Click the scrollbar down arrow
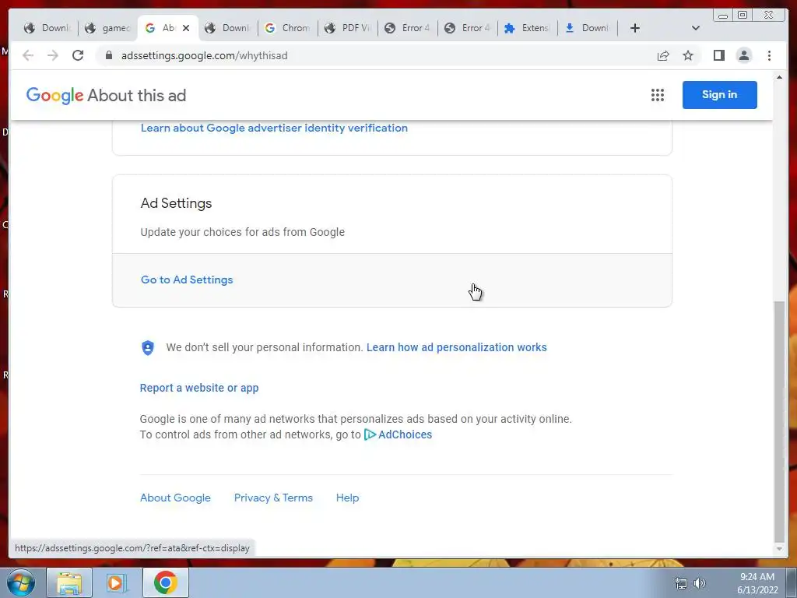Image resolution: width=797 pixels, height=598 pixels. [x=779, y=549]
